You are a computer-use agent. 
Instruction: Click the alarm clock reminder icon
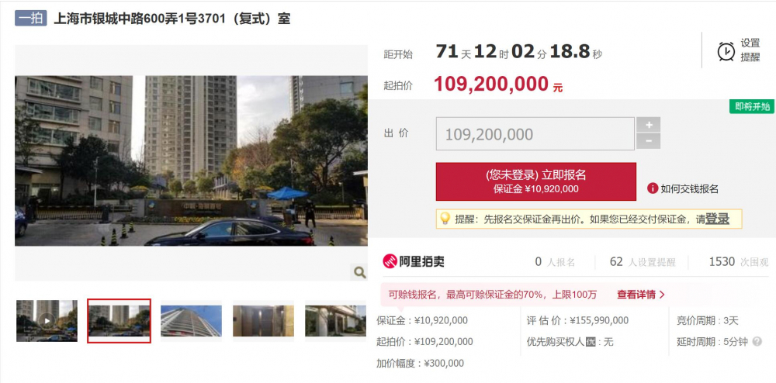[x=726, y=51]
